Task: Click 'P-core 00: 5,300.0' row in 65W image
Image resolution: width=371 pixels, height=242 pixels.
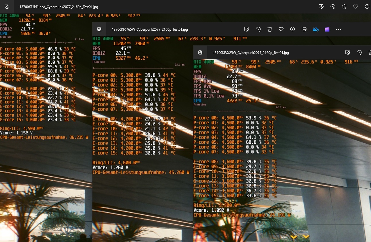Action: (134, 75)
